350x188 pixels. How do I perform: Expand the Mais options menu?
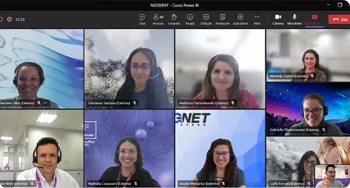point(257,20)
